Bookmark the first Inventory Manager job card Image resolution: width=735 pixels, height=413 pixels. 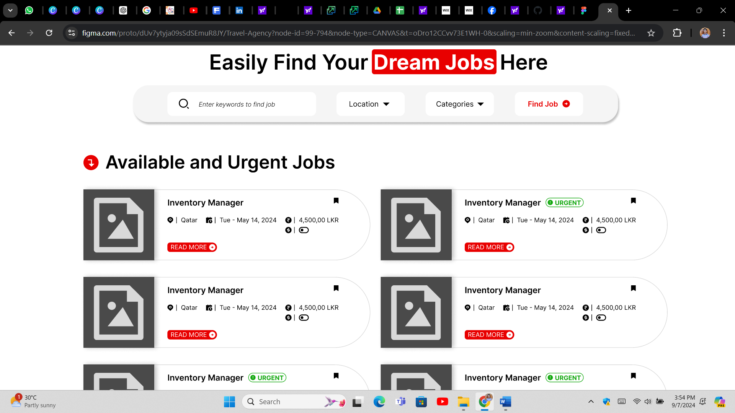336,201
